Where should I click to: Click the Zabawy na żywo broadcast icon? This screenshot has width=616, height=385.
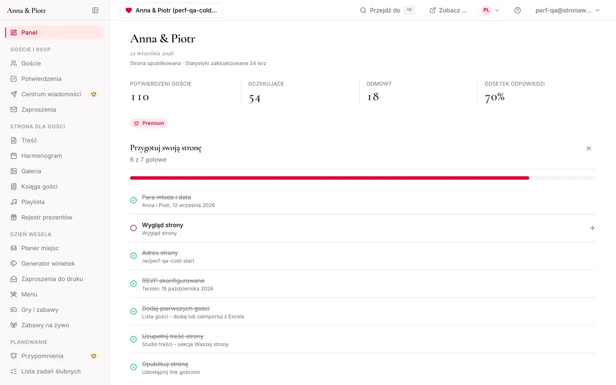pos(13,325)
